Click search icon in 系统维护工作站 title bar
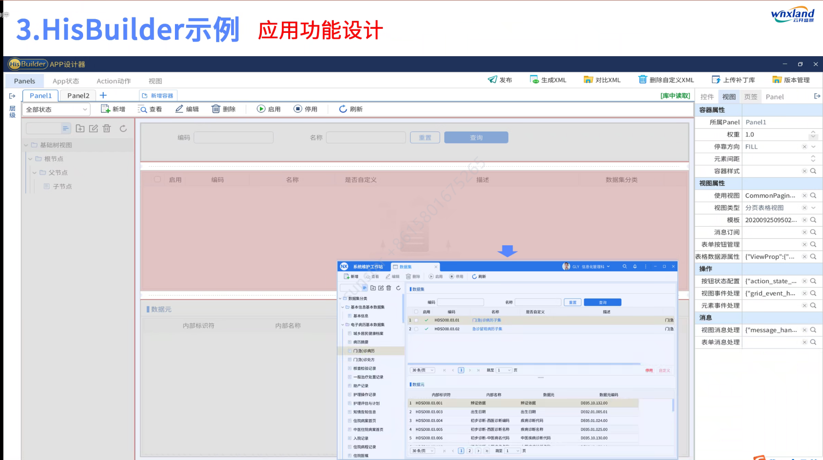This screenshot has width=823, height=460. (x=624, y=266)
